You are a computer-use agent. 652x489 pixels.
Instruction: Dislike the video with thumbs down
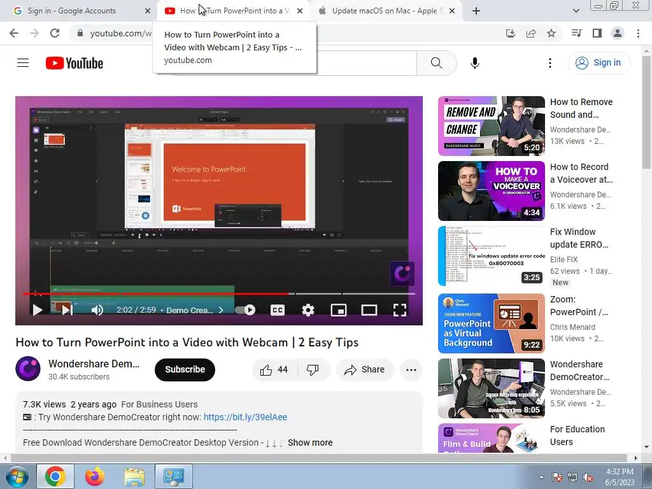click(x=313, y=370)
